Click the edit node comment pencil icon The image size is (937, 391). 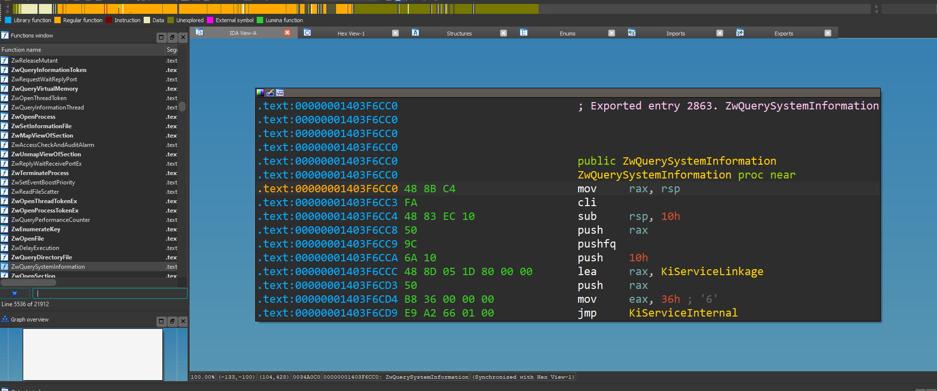pyautogui.click(x=270, y=93)
